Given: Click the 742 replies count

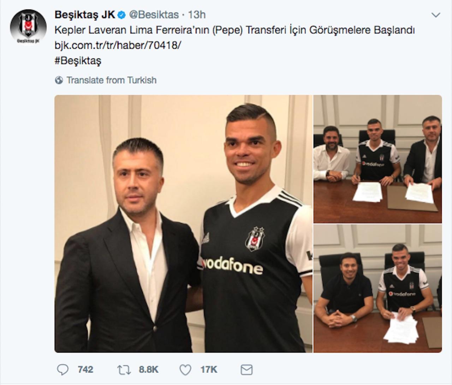Looking at the screenshot, I should (85, 369).
